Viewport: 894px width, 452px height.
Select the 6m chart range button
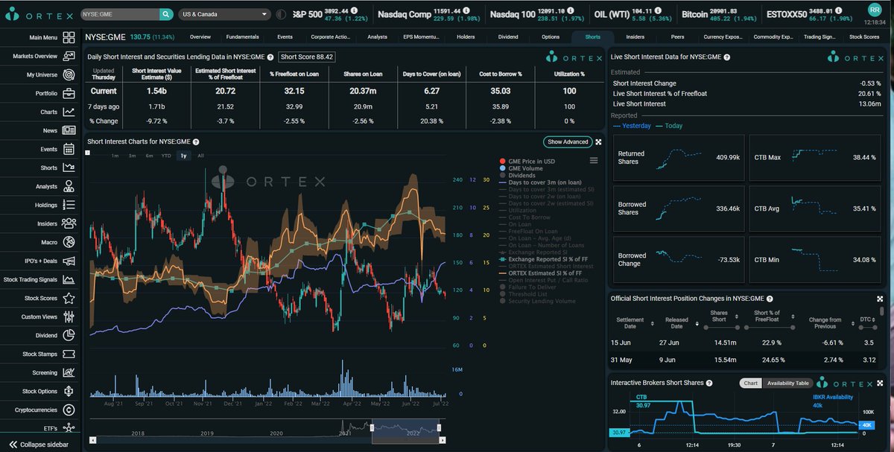pos(149,156)
